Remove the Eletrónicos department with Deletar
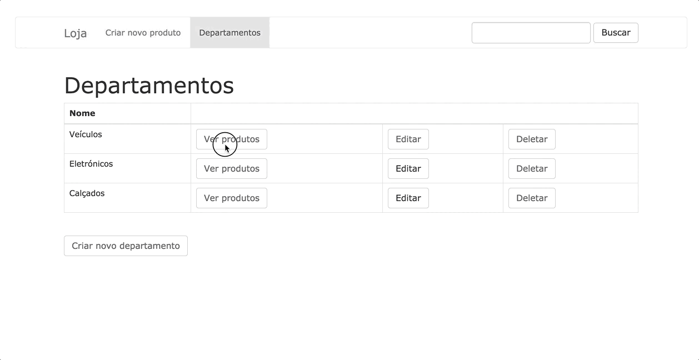 pyautogui.click(x=531, y=168)
